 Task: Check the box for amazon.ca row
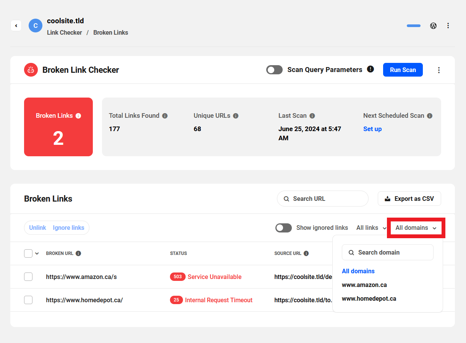[28, 277]
